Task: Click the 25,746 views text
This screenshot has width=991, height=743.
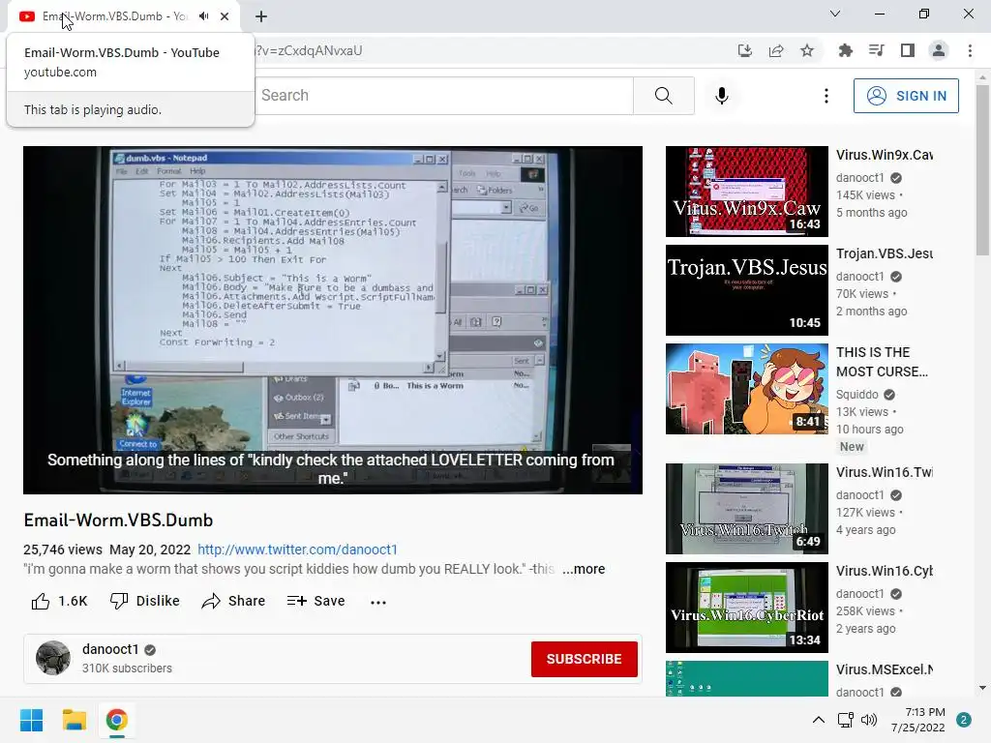Action: tap(63, 550)
